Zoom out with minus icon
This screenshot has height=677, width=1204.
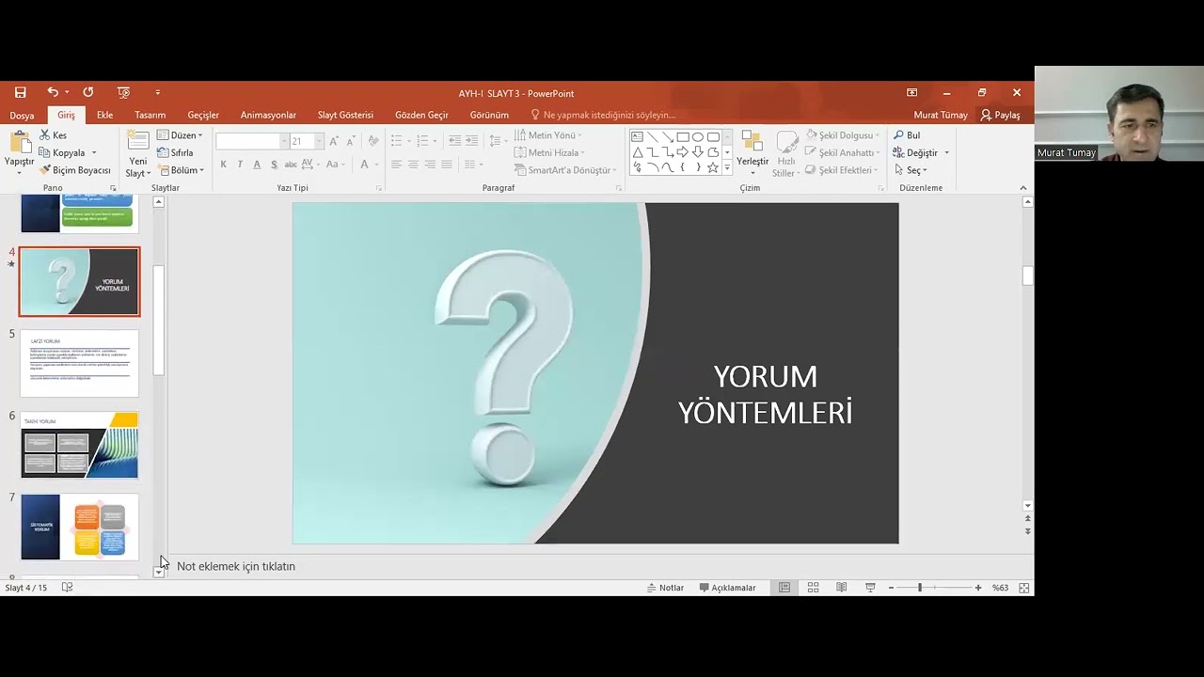[x=891, y=588]
